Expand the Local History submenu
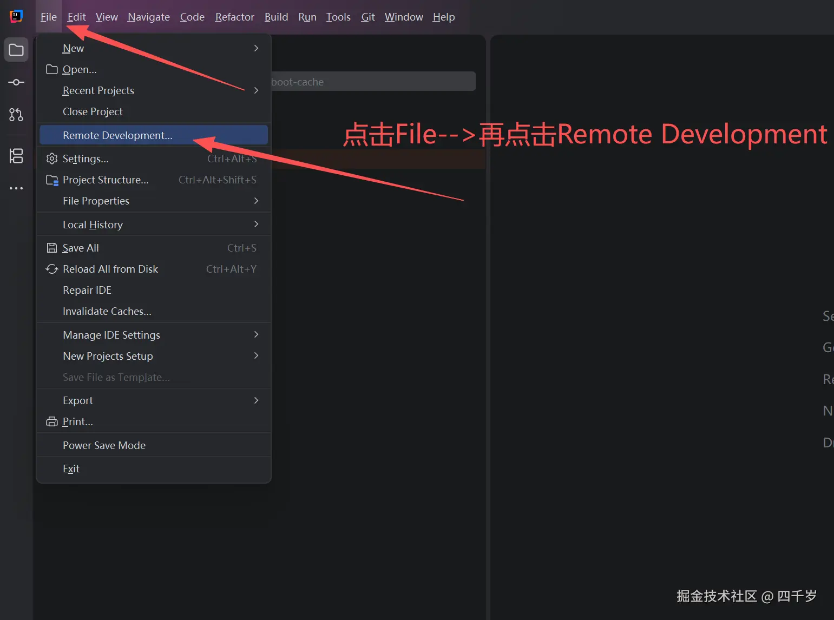This screenshot has height=620, width=834. (93, 224)
